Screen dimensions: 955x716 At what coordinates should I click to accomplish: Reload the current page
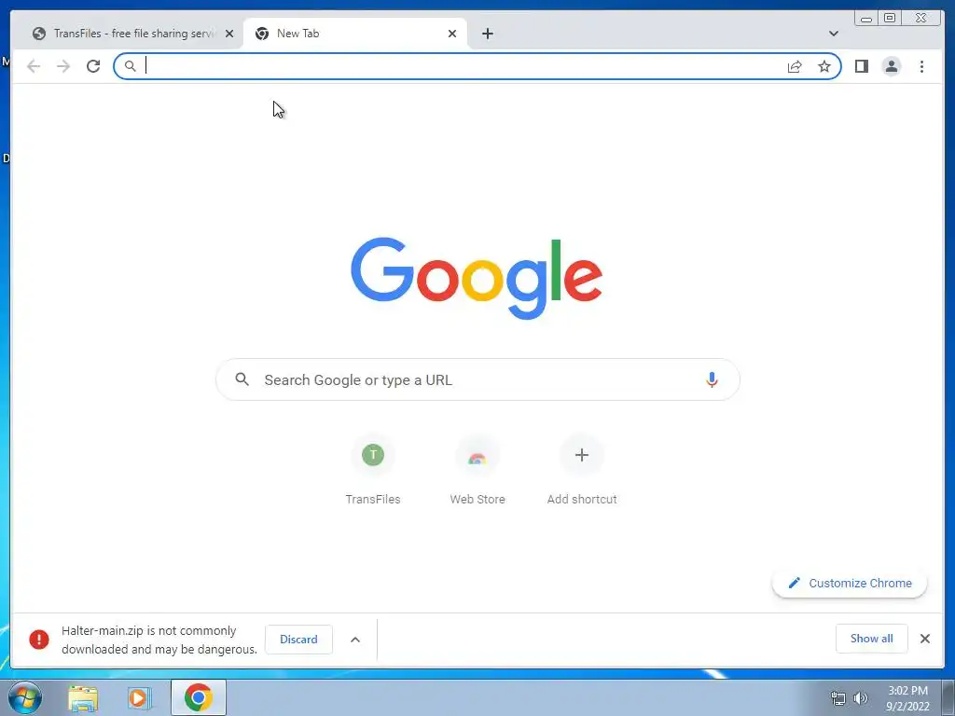93,66
